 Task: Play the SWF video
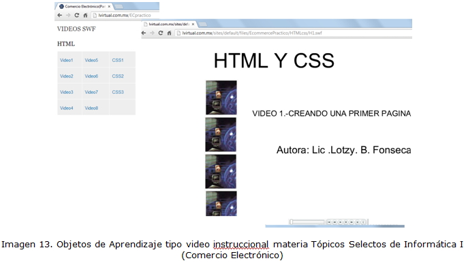tap(340, 222)
